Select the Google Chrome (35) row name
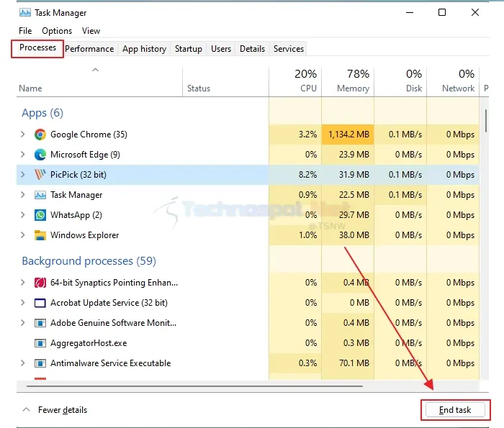 pos(89,135)
